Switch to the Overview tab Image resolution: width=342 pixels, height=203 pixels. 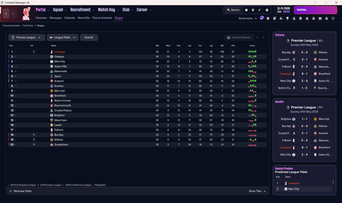(x=41, y=18)
